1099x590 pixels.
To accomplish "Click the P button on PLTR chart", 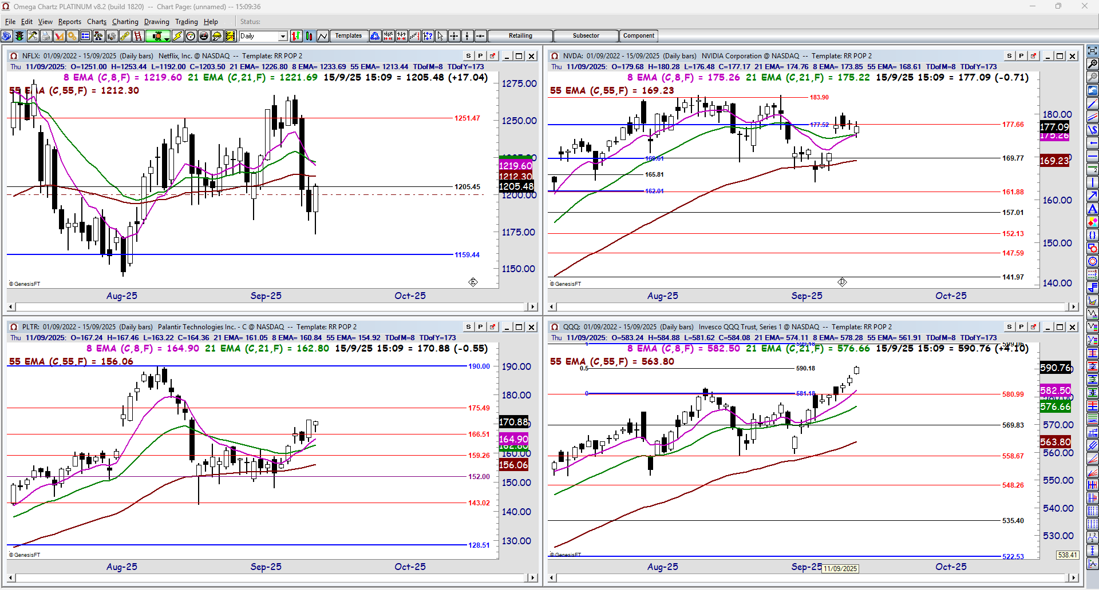I will [x=480, y=327].
